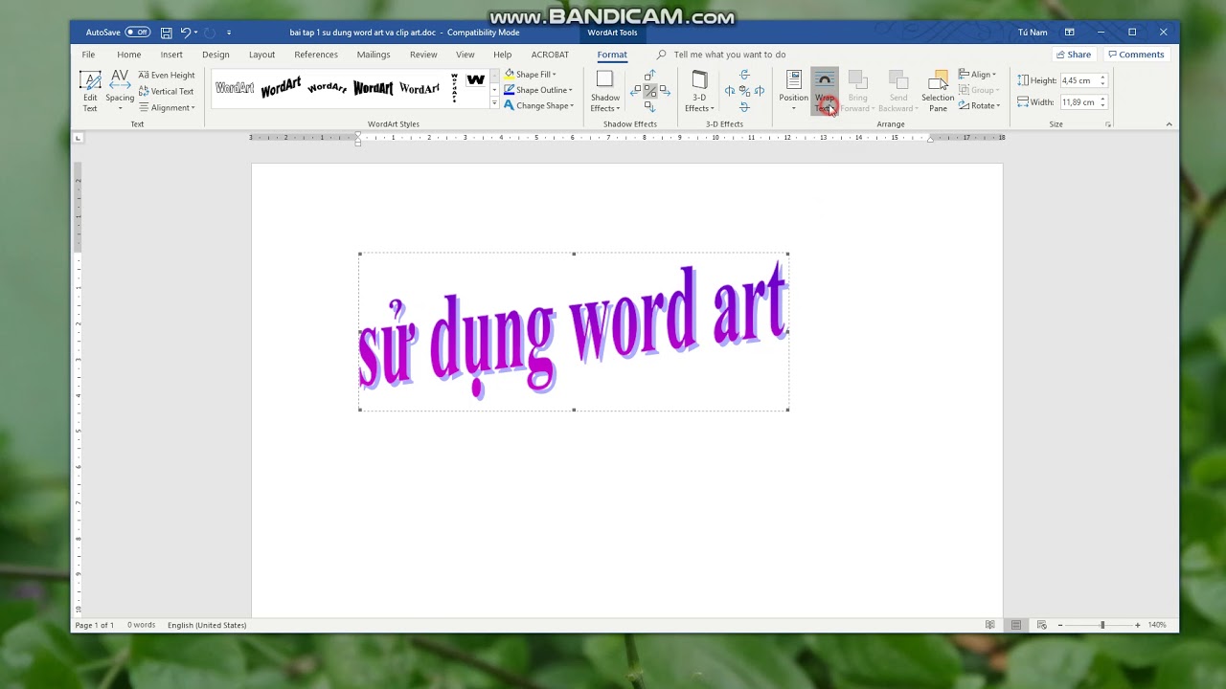Click the Save icon
The width and height of the screenshot is (1226, 689).
coord(167,33)
